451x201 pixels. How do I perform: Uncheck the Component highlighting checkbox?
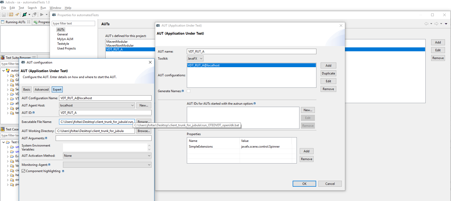coord(24,171)
